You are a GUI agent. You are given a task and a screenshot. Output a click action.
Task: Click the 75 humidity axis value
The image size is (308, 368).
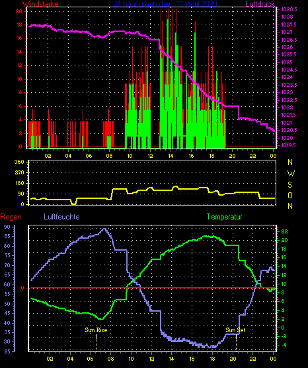[x=7, y=255]
